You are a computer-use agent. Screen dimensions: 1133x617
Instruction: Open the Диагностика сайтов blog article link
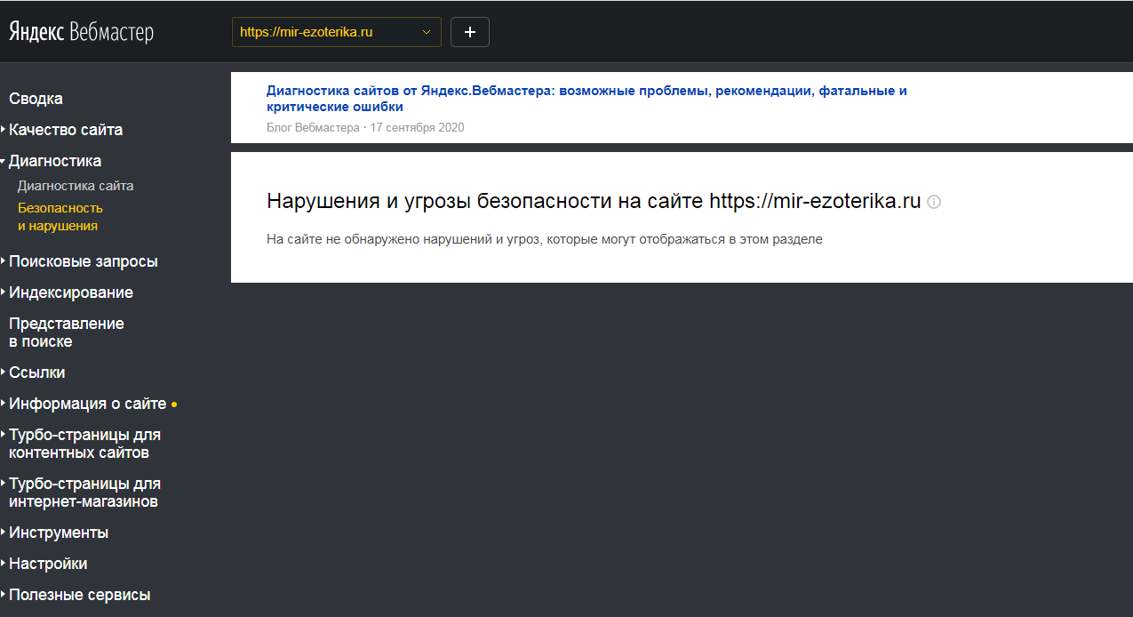[x=586, y=99]
